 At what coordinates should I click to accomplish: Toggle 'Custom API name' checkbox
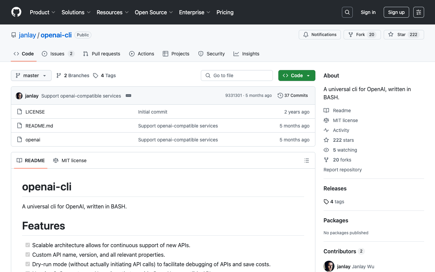click(28, 255)
